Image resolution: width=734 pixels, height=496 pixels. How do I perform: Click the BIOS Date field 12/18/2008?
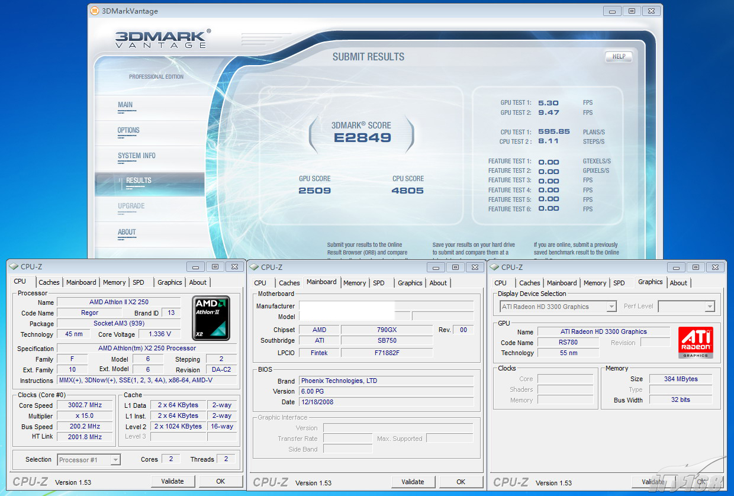pyautogui.click(x=386, y=402)
